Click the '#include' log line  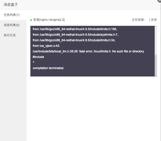pos(38,57)
